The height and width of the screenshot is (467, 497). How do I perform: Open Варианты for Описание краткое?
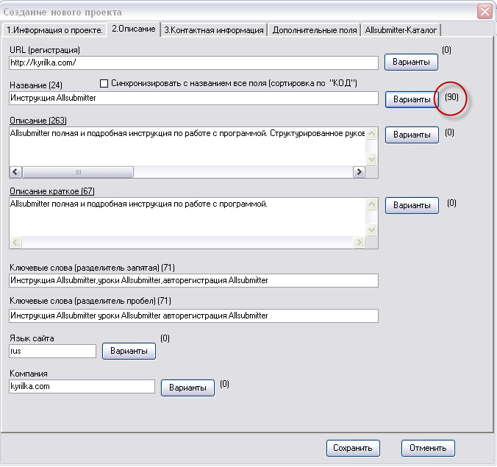pos(412,205)
